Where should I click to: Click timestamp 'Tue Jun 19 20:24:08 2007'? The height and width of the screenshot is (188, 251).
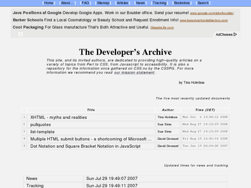[x=205, y=146]
